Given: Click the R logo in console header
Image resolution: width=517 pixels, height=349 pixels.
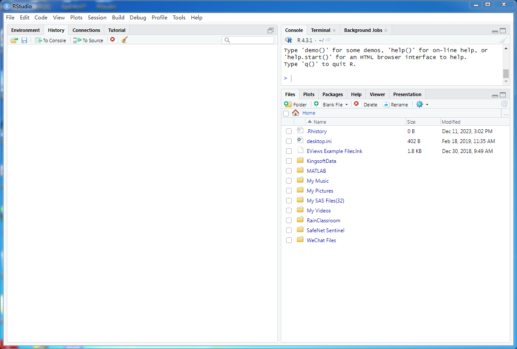Looking at the screenshot, I should pyautogui.click(x=289, y=40).
